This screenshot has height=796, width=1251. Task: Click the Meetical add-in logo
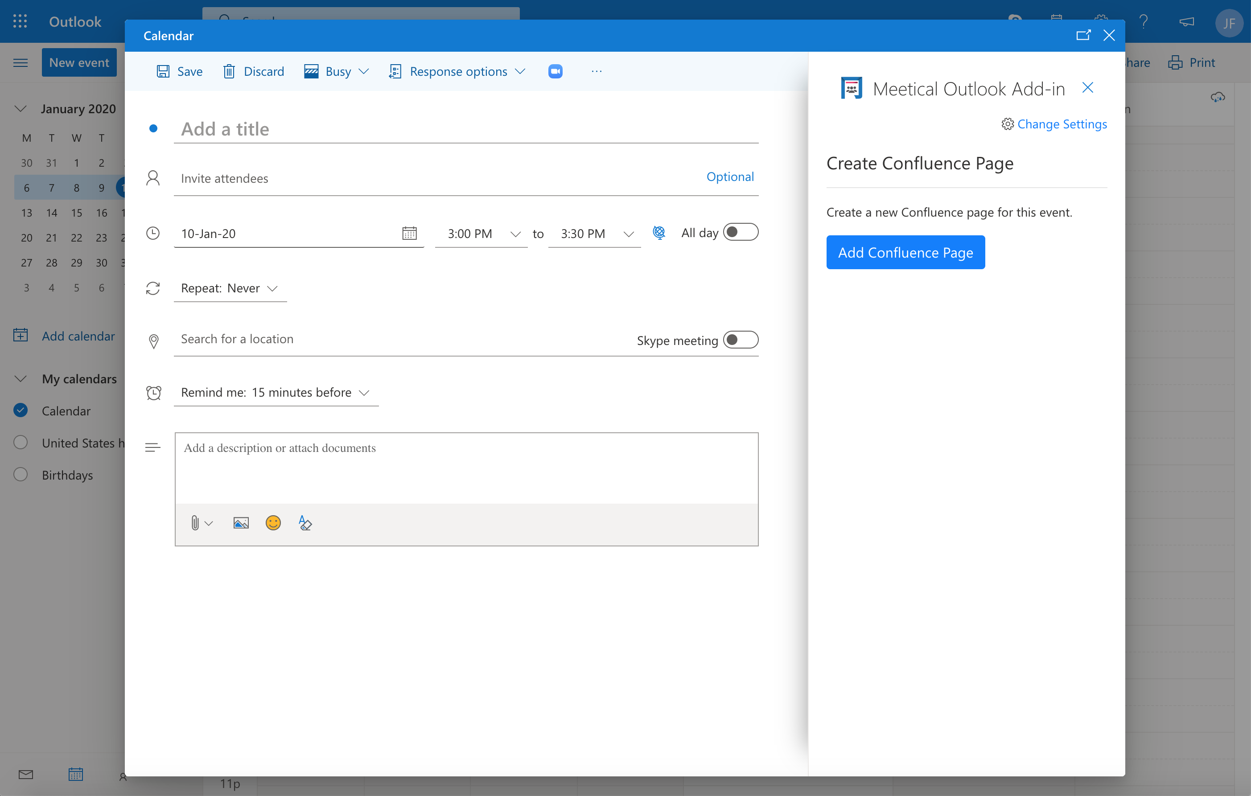click(x=852, y=88)
